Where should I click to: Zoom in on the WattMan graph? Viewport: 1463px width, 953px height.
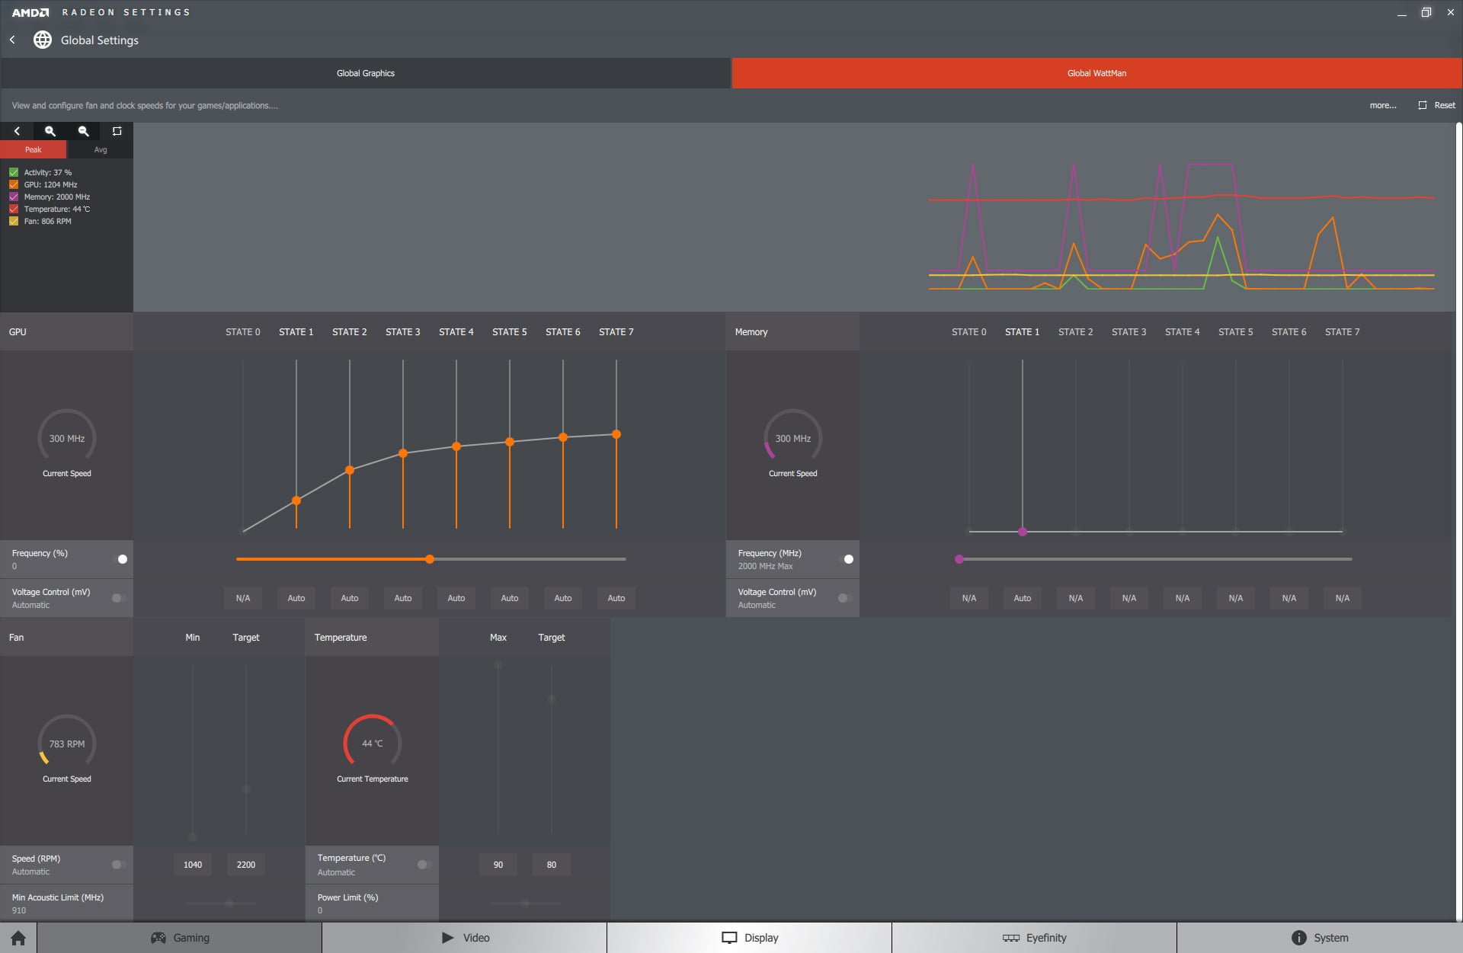point(50,131)
